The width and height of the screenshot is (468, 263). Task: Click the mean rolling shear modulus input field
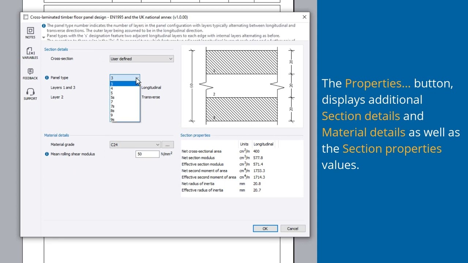(x=147, y=154)
